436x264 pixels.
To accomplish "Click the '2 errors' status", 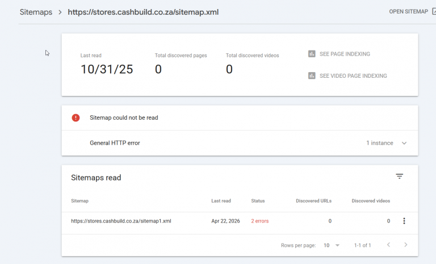I will (x=259, y=221).
